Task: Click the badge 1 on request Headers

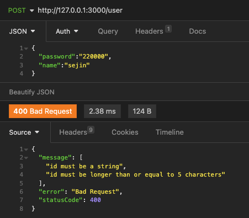Action: tap(168, 29)
